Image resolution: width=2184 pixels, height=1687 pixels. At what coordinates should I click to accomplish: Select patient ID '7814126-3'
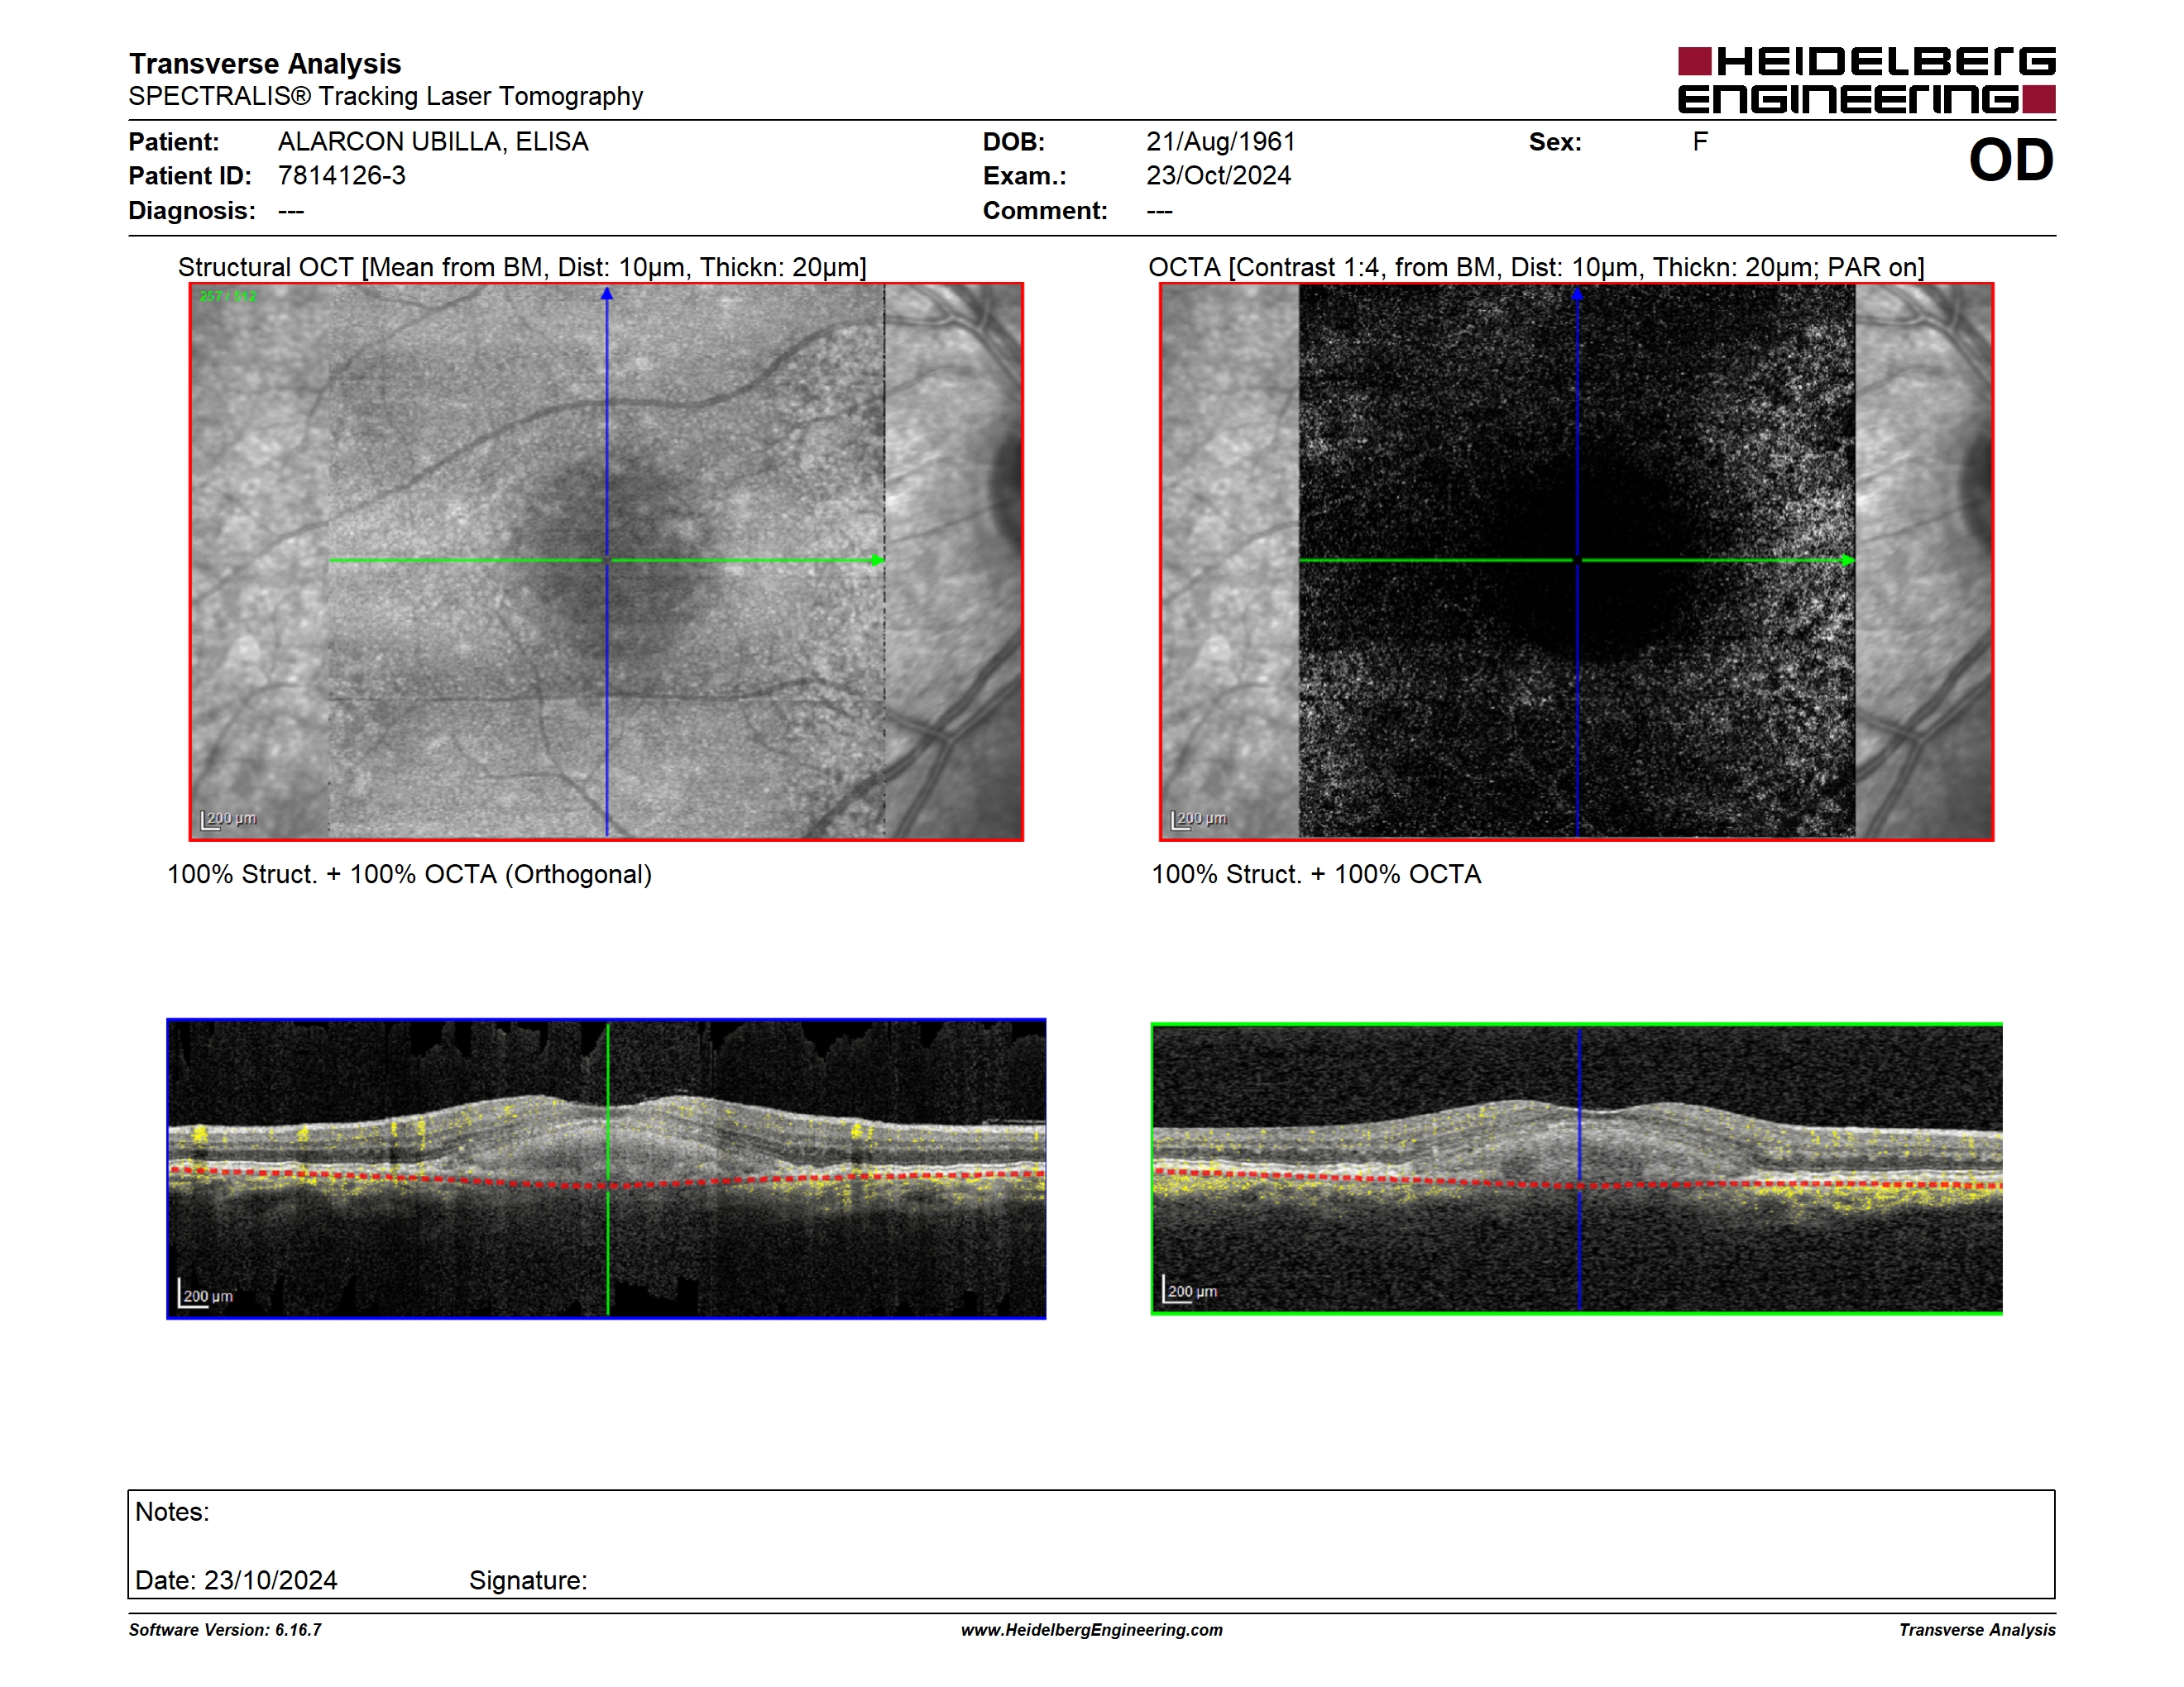coord(342,176)
